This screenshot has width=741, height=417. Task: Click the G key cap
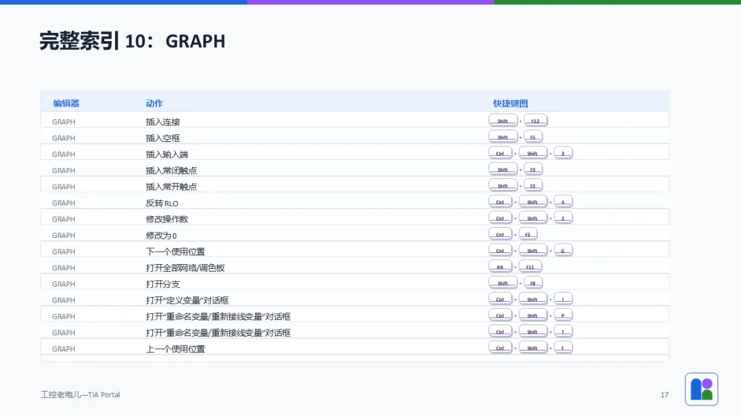563,250
